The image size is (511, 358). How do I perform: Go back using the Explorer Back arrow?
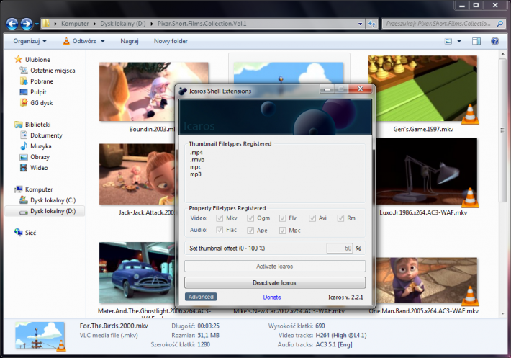[x=12, y=24]
